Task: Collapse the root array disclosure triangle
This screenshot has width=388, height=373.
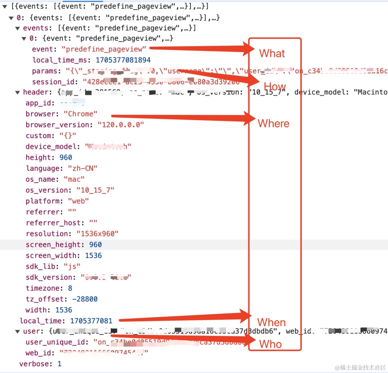Action: pos(5,7)
